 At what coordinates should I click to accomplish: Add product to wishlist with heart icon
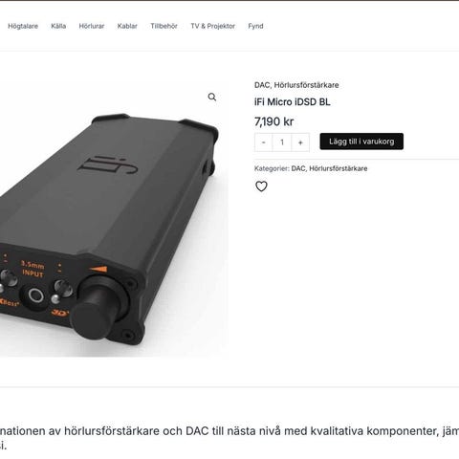pyautogui.click(x=261, y=186)
